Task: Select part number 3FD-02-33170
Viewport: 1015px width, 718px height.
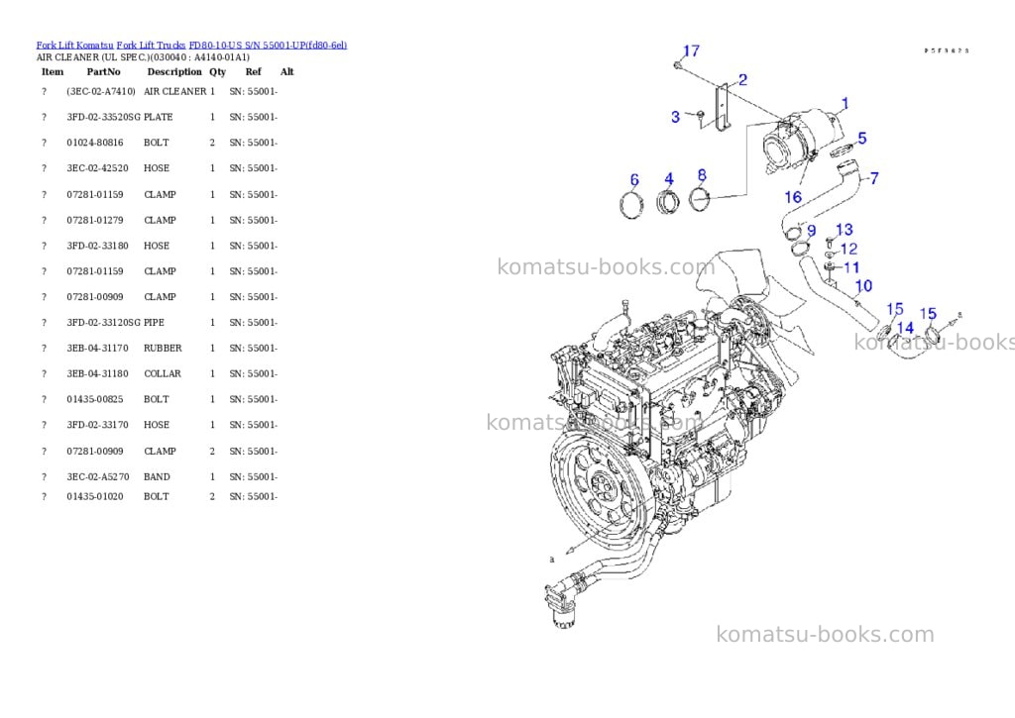Action: pyautogui.click(x=97, y=425)
